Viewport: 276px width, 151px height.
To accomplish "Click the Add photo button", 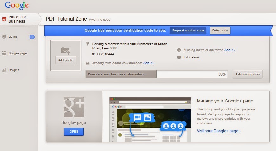I will (66, 60).
